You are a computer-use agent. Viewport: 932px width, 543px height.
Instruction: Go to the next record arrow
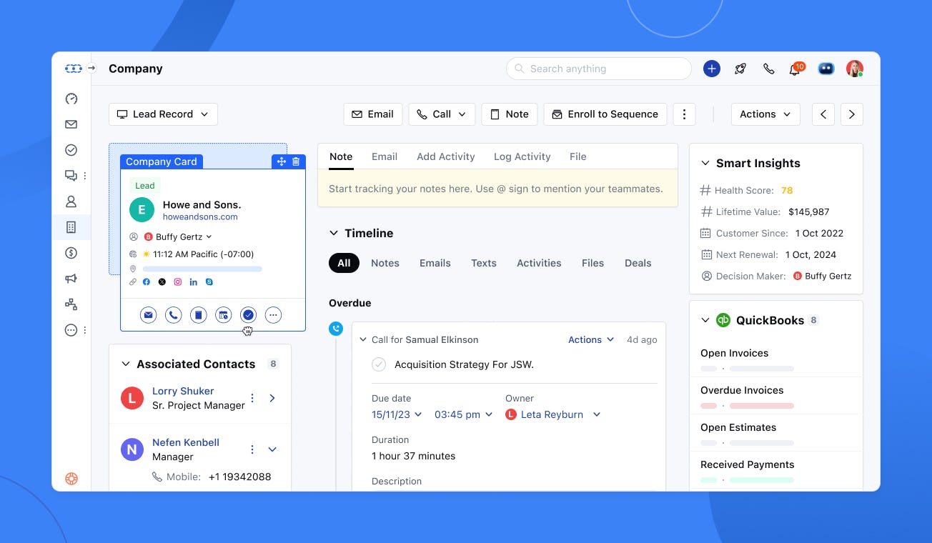tap(851, 114)
